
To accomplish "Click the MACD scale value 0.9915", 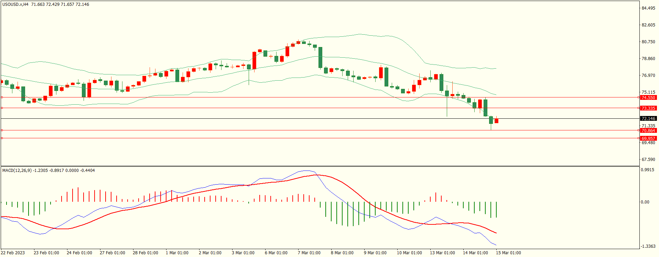I will pos(647,170).
